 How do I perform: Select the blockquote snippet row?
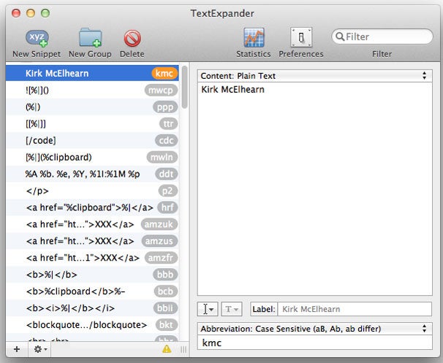(x=92, y=325)
